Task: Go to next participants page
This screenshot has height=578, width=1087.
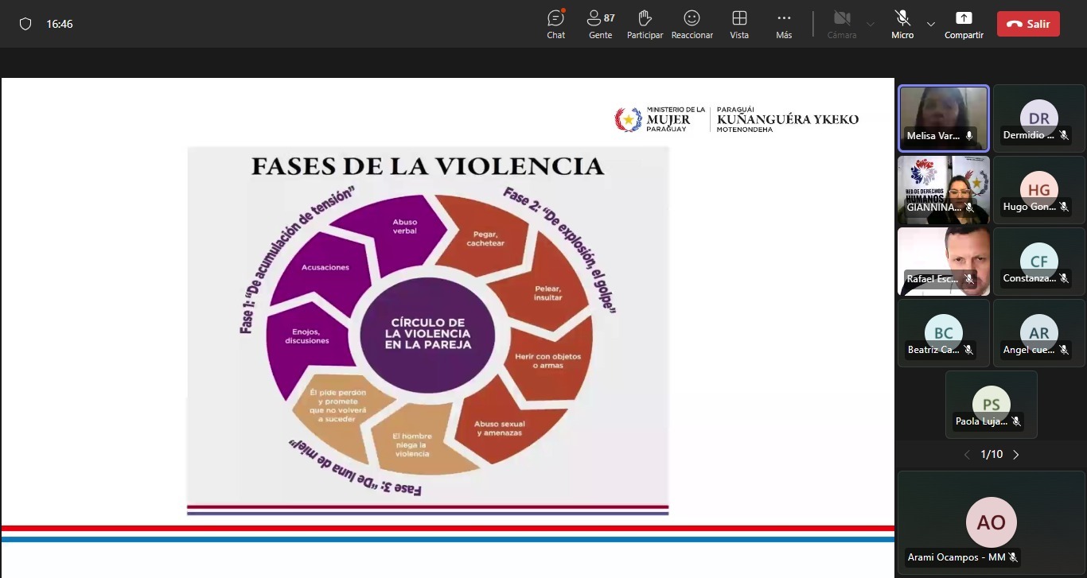Action: tap(1015, 455)
